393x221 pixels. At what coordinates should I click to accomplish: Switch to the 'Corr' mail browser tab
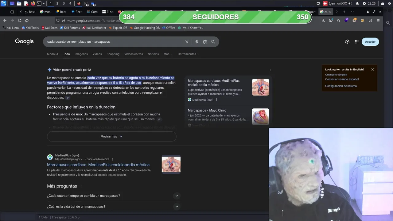[92, 12]
